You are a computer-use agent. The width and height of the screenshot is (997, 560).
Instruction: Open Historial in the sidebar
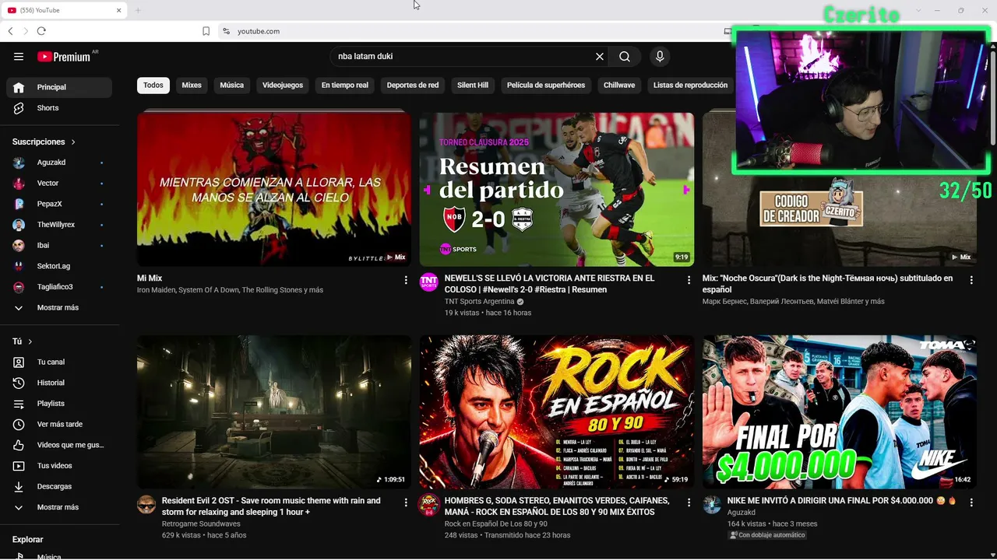click(59, 383)
